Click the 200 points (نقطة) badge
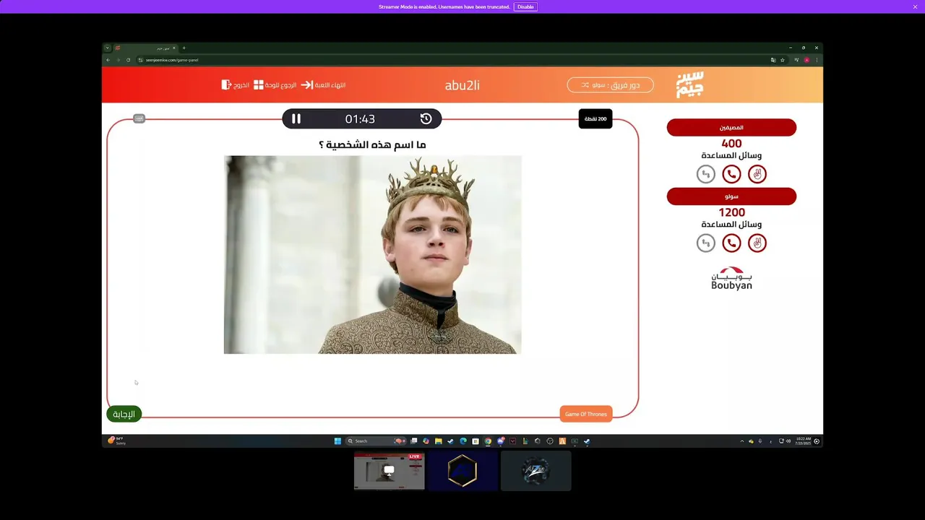Screen dimensions: 925x520 coord(595,119)
